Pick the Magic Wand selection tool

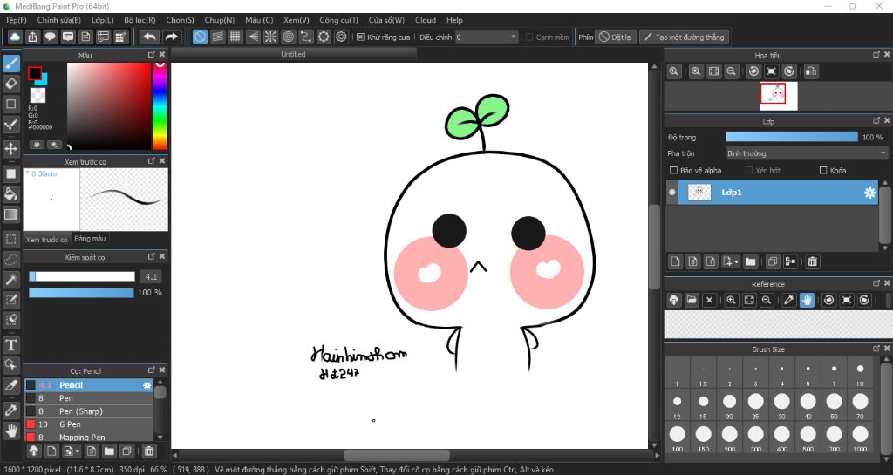click(x=11, y=279)
